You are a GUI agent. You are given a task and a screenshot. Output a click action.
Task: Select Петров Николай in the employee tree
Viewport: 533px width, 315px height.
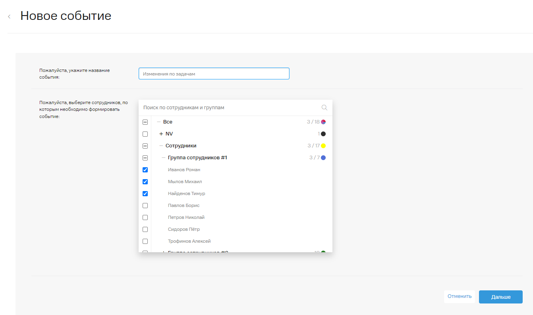(186, 217)
